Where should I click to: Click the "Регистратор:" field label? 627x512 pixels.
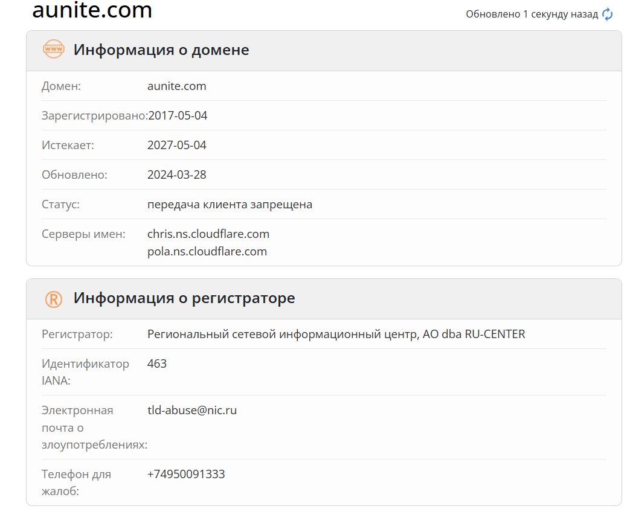(77, 334)
